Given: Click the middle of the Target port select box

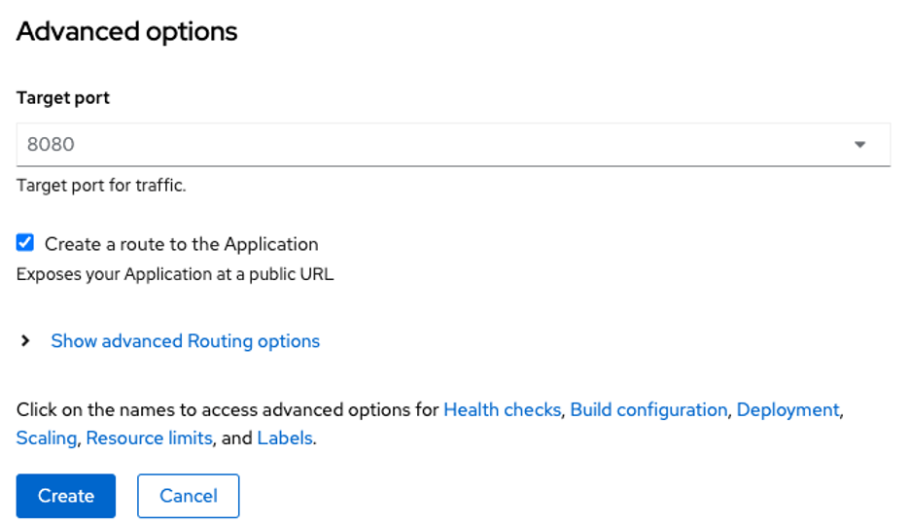Looking at the screenshot, I should 453,145.
